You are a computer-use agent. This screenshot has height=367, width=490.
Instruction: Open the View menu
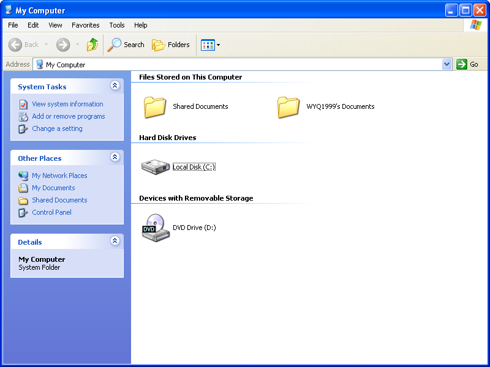point(55,25)
